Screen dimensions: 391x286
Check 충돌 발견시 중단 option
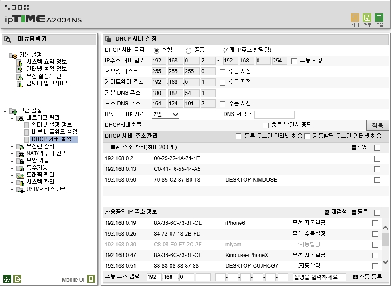(x=266, y=125)
